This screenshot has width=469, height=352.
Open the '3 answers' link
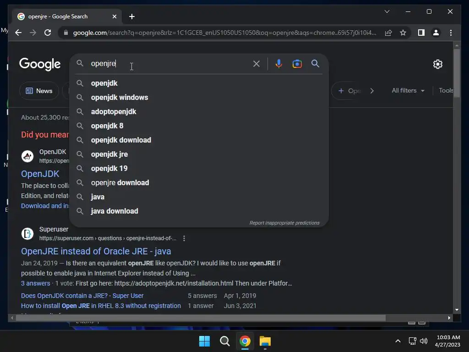coord(36,283)
